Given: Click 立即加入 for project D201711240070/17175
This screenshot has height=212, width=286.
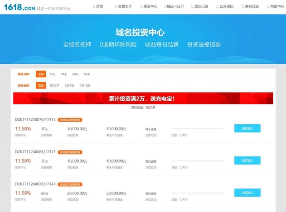Looking at the screenshot, I should pyautogui.click(x=247, y=128).
